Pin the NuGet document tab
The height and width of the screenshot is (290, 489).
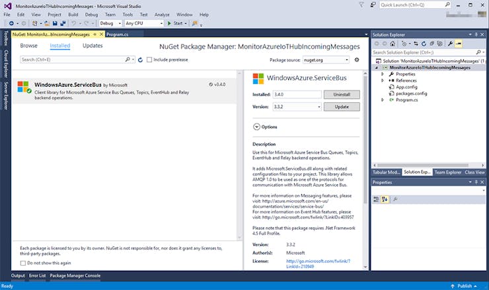coord(95,34)
